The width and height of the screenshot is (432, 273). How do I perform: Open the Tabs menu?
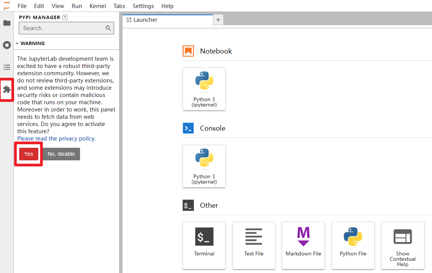tap(119, 6)
